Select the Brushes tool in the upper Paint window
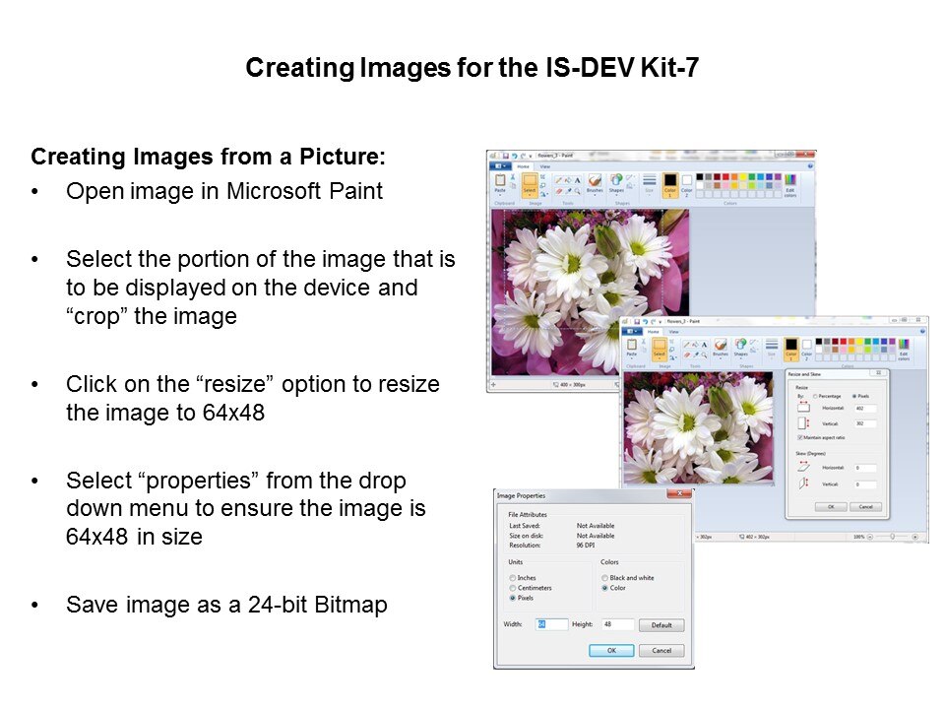The height and width of the screenshot is (709, 945). [x=595, y=183]
